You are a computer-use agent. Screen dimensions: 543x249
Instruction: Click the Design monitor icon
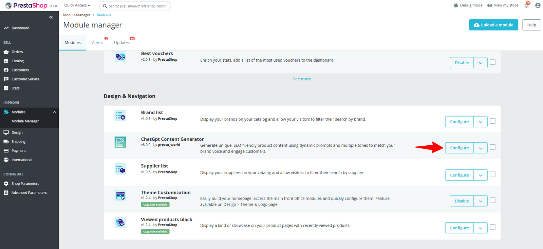point(6,132)
